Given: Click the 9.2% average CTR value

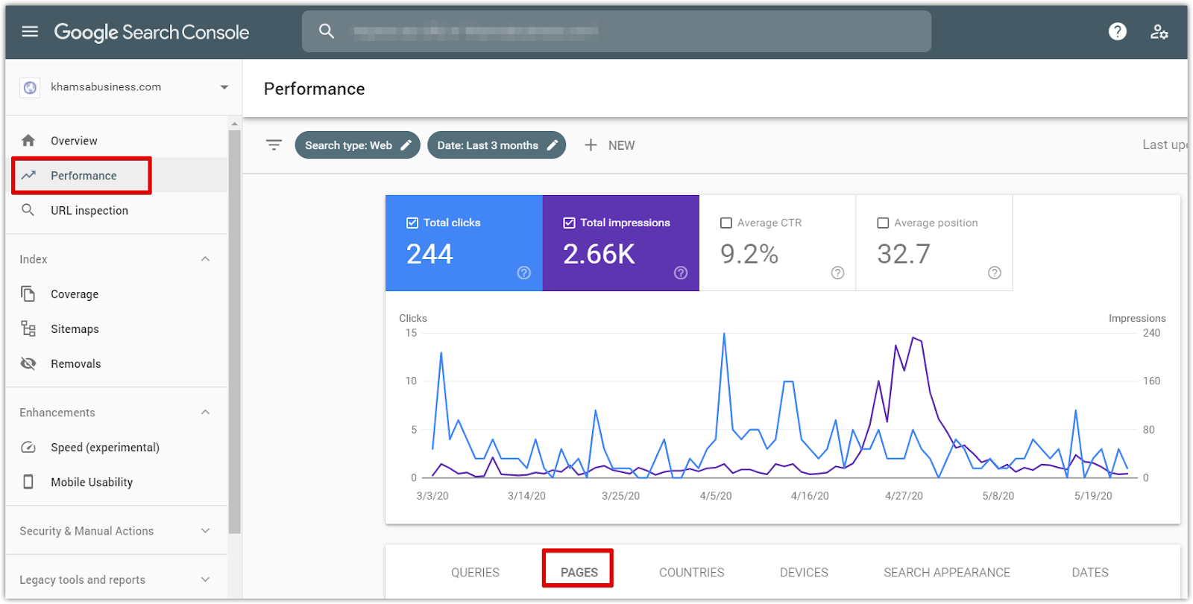Looking at the screenshot, I should [749, 254].
